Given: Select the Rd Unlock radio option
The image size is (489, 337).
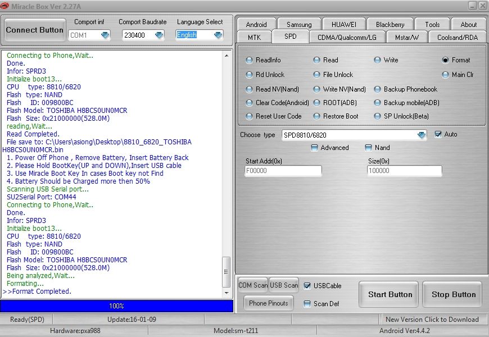Looking at the screenshot, I should coord(250,75).
